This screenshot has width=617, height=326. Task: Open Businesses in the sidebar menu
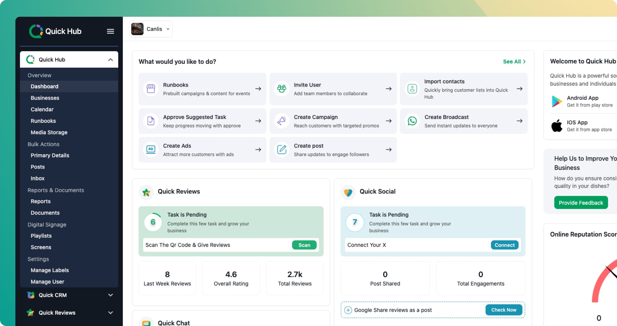(45, 98)
